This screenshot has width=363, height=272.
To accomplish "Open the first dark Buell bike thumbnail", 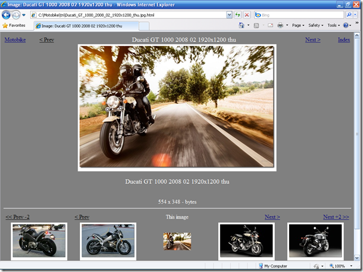I will [x=39, y=241].
